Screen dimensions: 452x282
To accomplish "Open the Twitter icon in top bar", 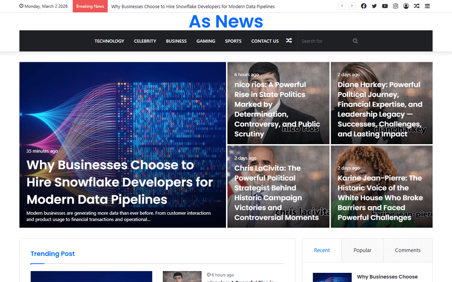I will [x=374, y=6].
